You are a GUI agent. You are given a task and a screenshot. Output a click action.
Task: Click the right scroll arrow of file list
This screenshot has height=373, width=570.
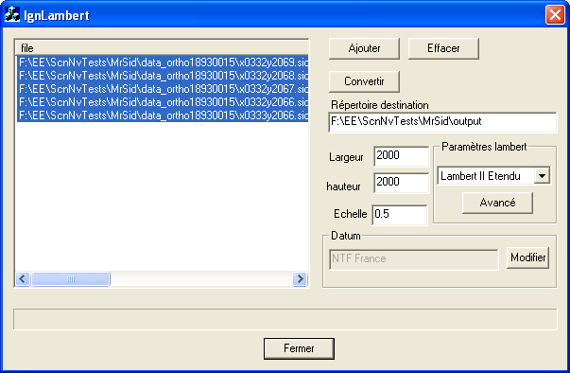coord(300,279)
